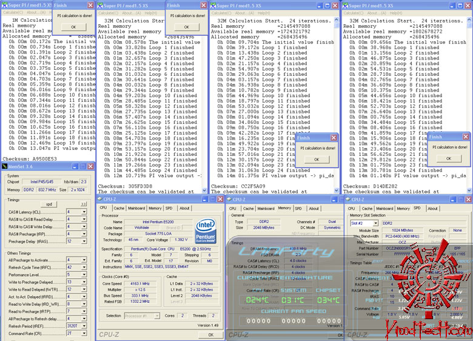This screenshot has width=473, height=341.
Task: Click the title icon of the CPU-Z SPD tab window
Action: [x=348, y=200]
